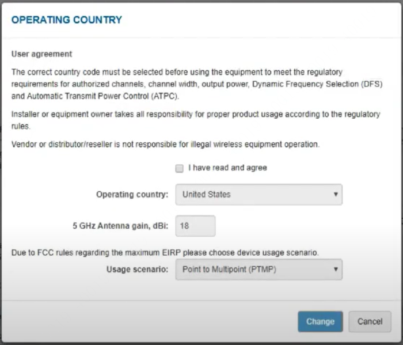The height and width of the screenshot is (345, 403).
Task: Click the arrow on the United States selector
Action: pos(336,195)
